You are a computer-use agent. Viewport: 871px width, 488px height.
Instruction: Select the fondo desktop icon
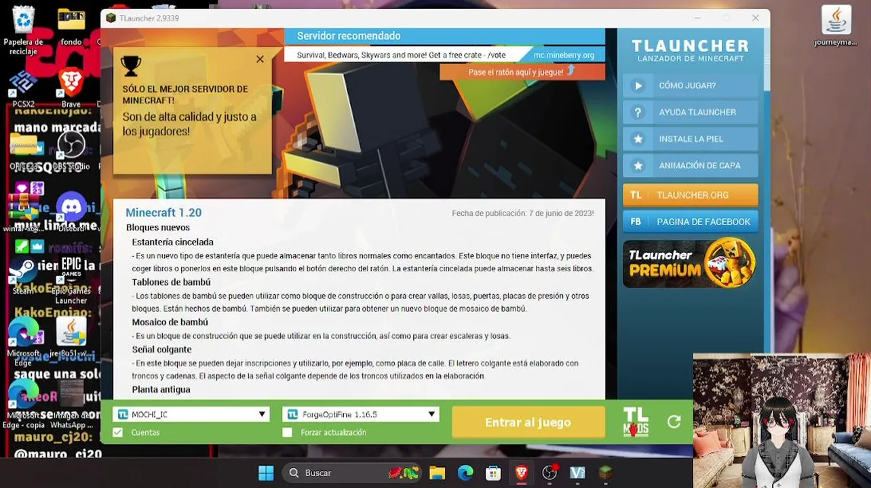[x=71, y=26]
